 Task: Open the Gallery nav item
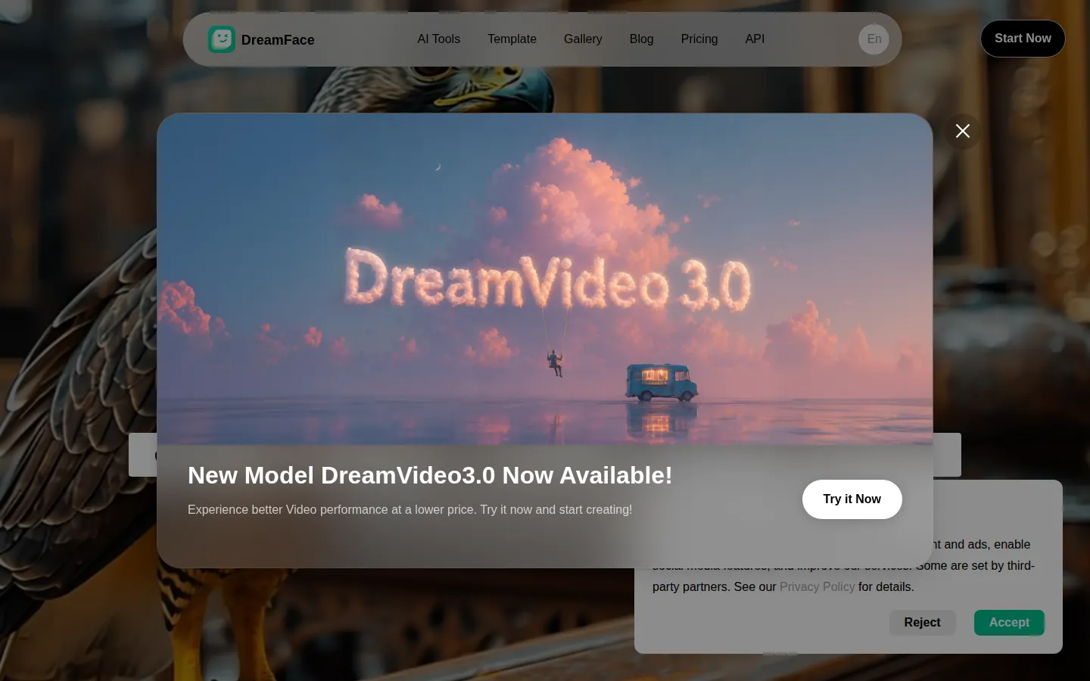pos(583,39)
